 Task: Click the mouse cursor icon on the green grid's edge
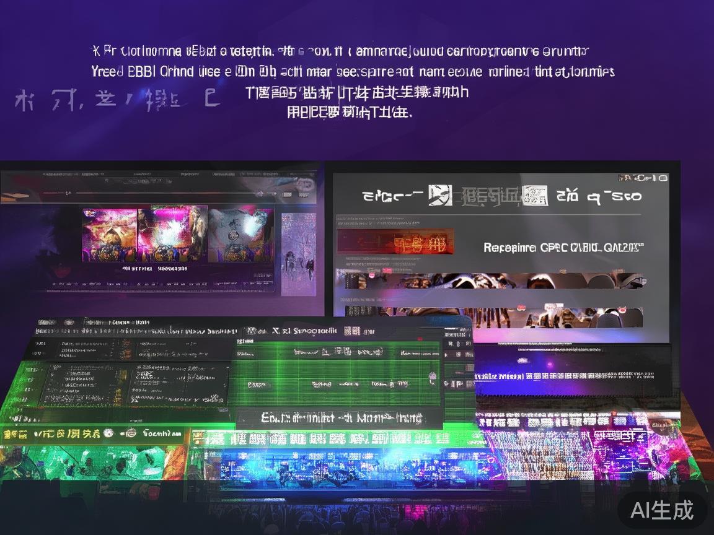[x=432, y=378]
